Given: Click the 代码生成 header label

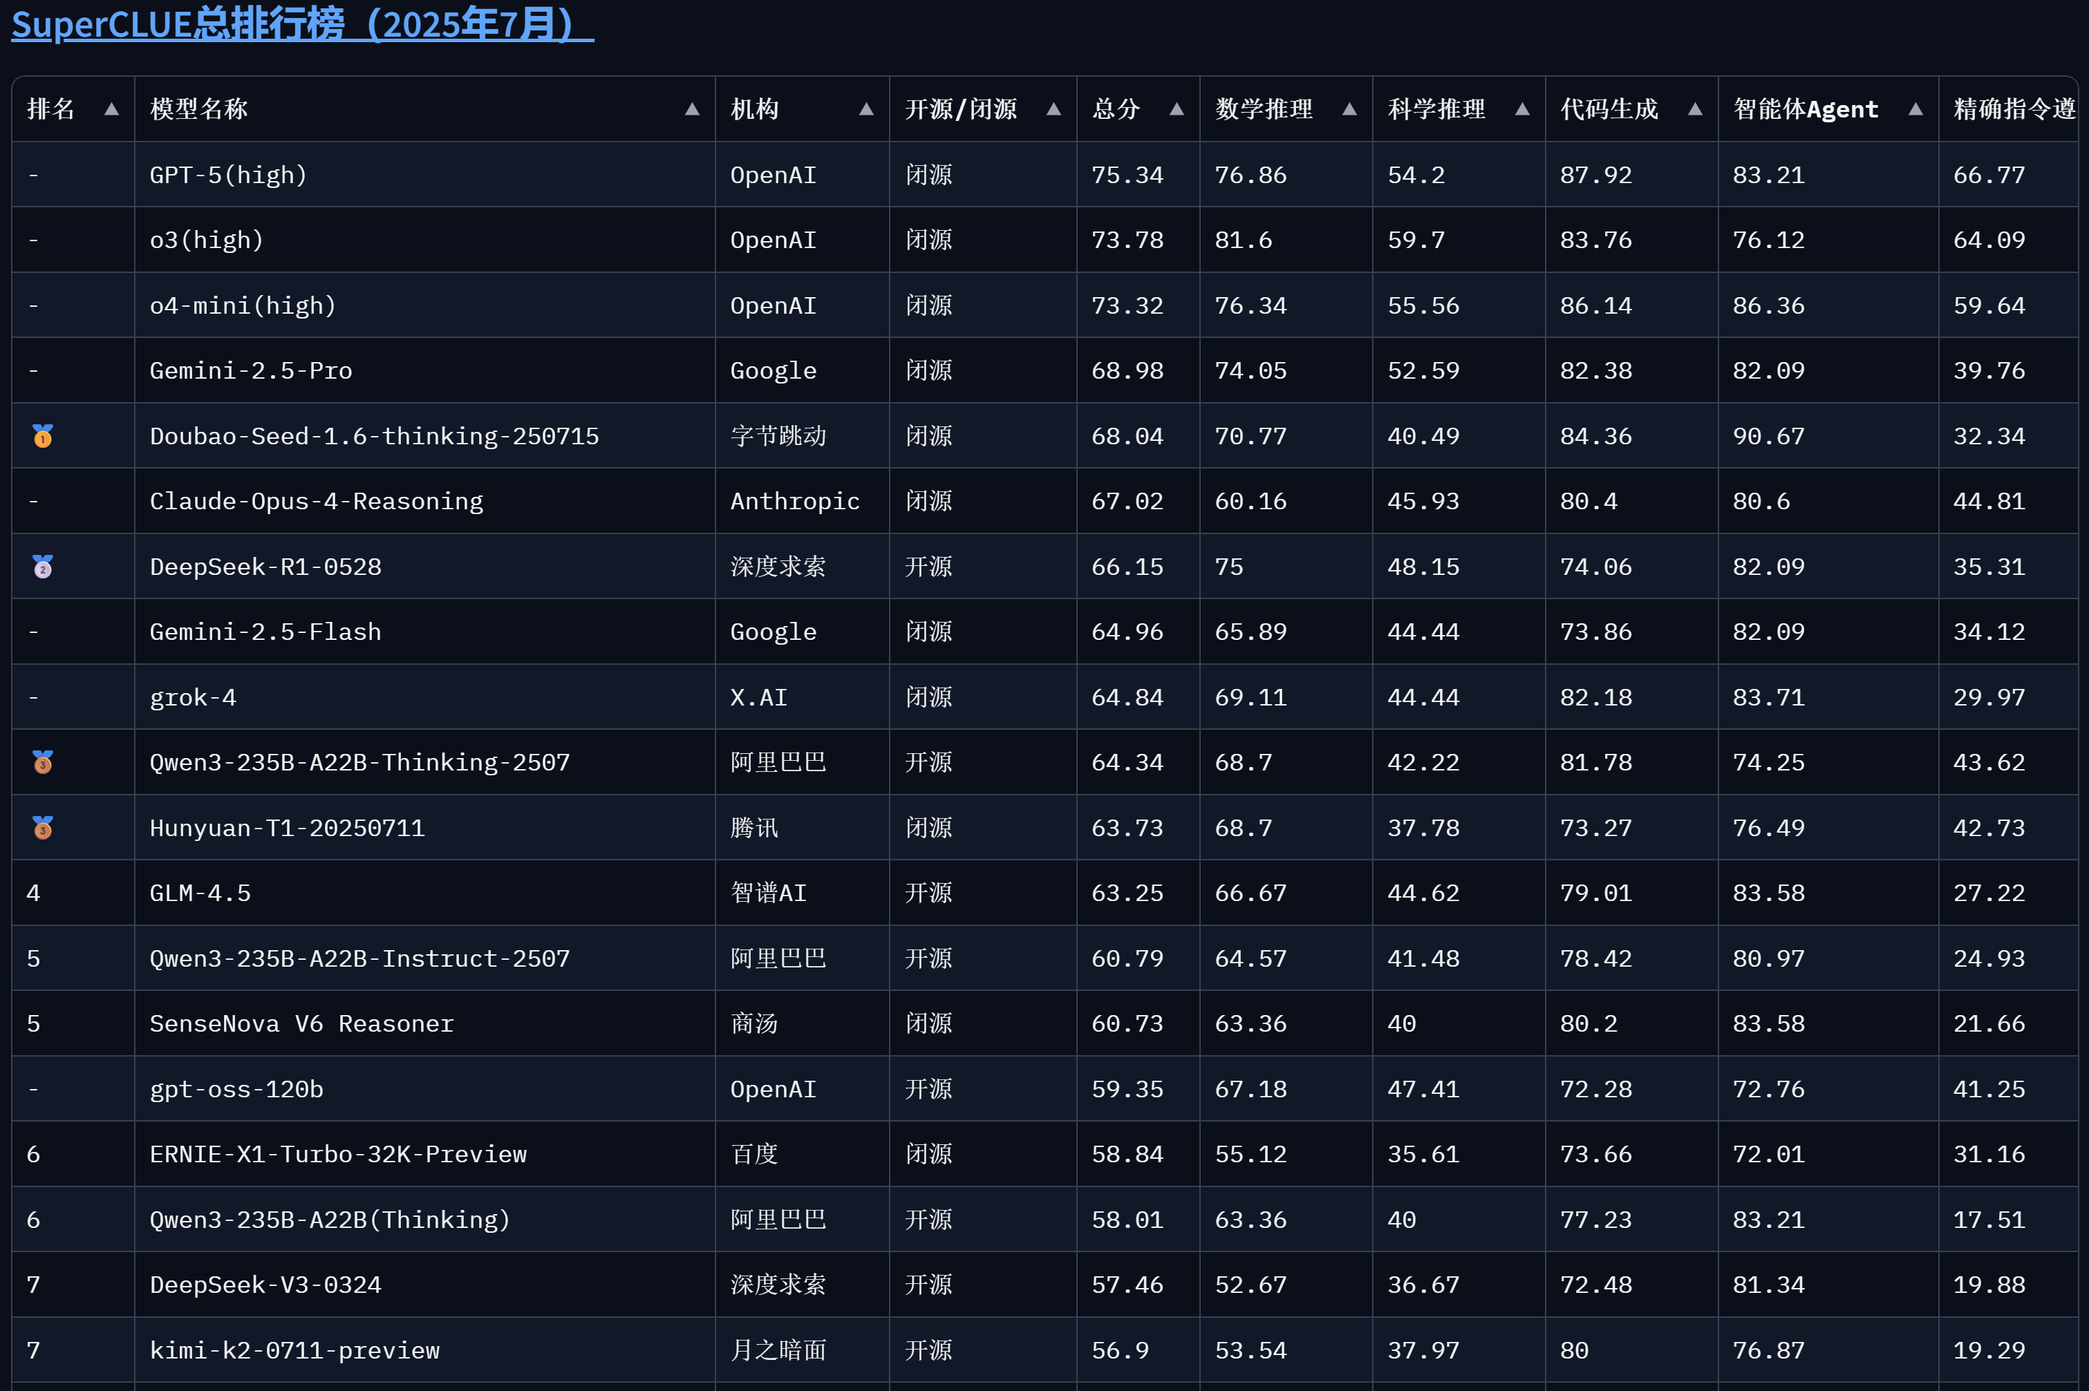Looking at the screenshot, I should (1609, 109).
